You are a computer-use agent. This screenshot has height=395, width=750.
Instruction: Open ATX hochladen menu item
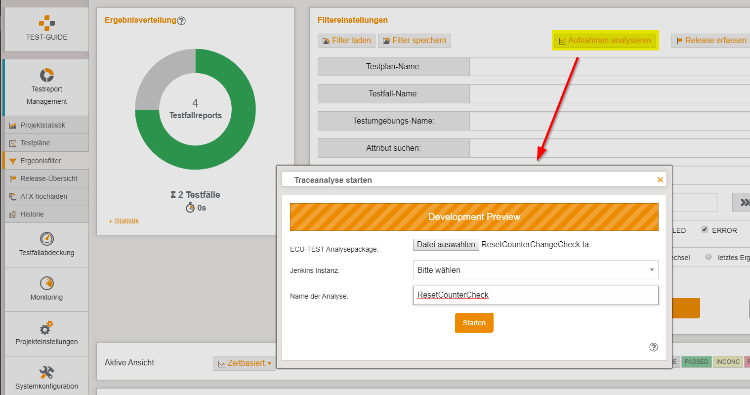(x=43, y=196)
